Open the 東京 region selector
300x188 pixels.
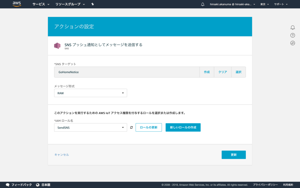(264, 4)
